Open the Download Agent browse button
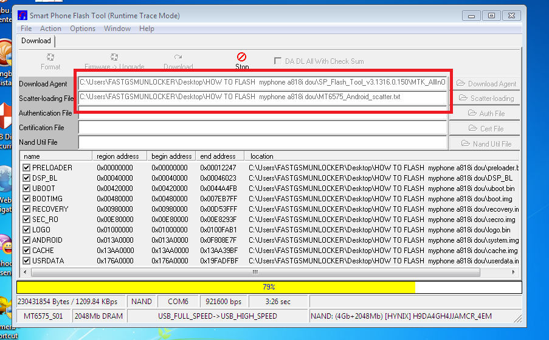The image size is (549, 340). tap(486, 84)
